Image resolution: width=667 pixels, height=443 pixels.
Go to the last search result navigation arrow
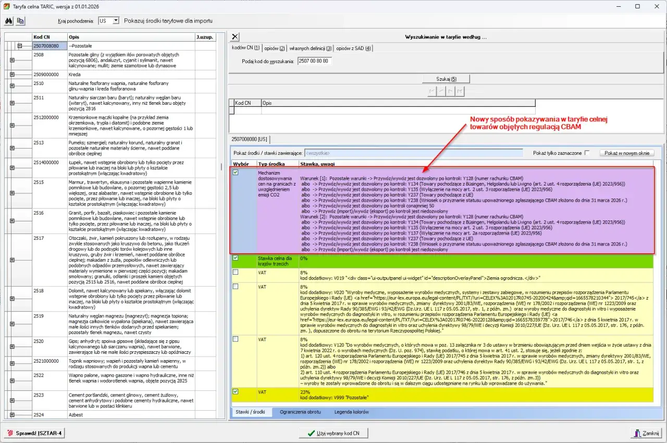coord(460,91)
